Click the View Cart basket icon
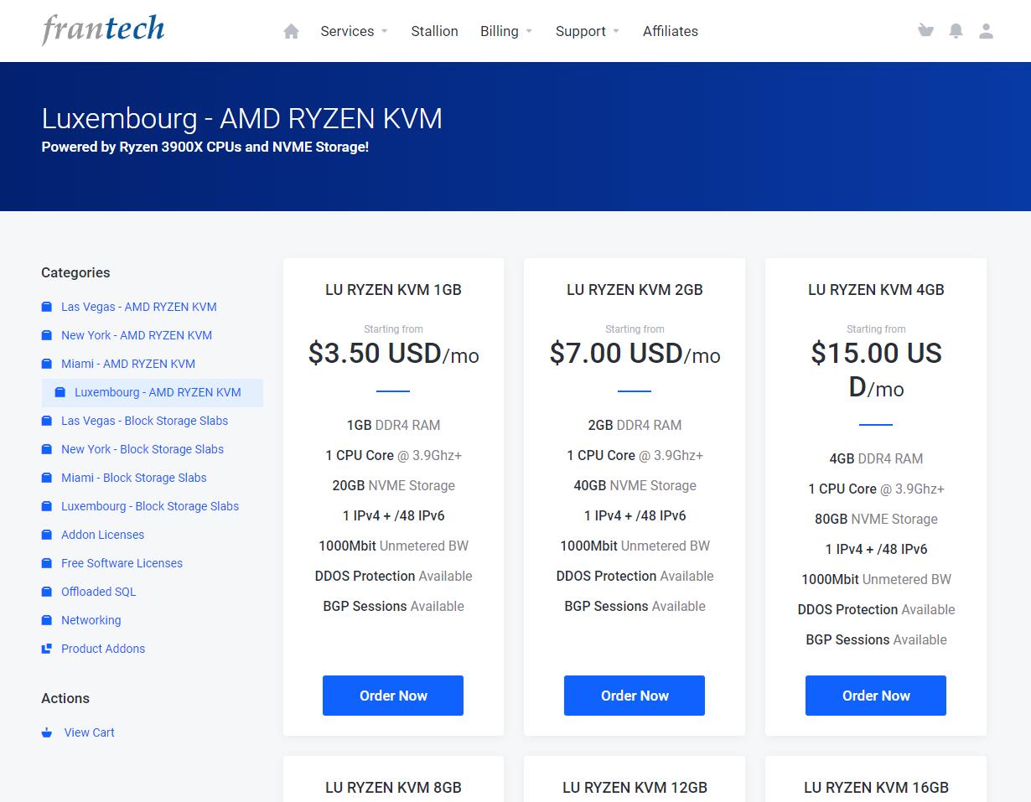Viewport: 1031px width, 802px height. point(47,732)
